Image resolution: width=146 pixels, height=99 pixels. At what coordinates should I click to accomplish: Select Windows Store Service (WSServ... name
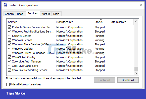point(33,44)
